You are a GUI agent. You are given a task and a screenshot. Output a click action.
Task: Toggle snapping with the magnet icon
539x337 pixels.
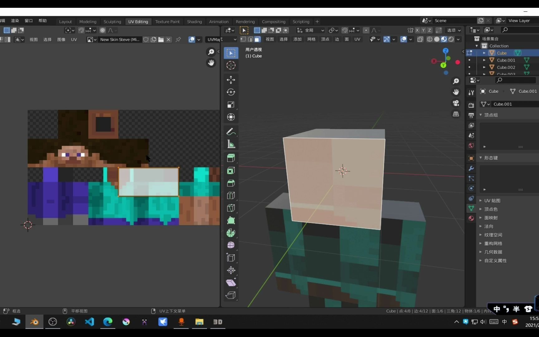point(344,30)
